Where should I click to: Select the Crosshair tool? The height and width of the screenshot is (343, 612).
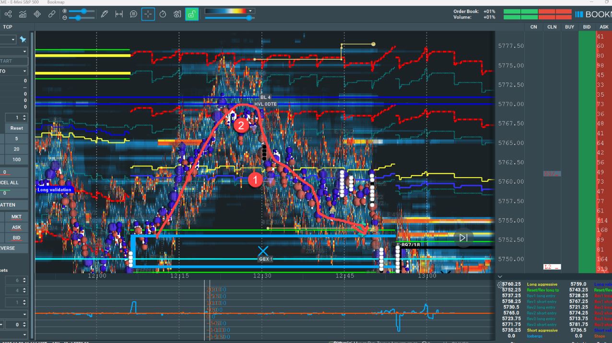click(148, 14)
